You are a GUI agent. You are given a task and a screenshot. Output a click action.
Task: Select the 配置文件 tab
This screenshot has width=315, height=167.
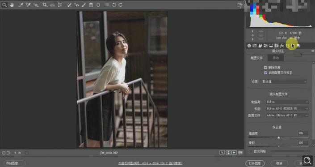(x=257, y=58)
